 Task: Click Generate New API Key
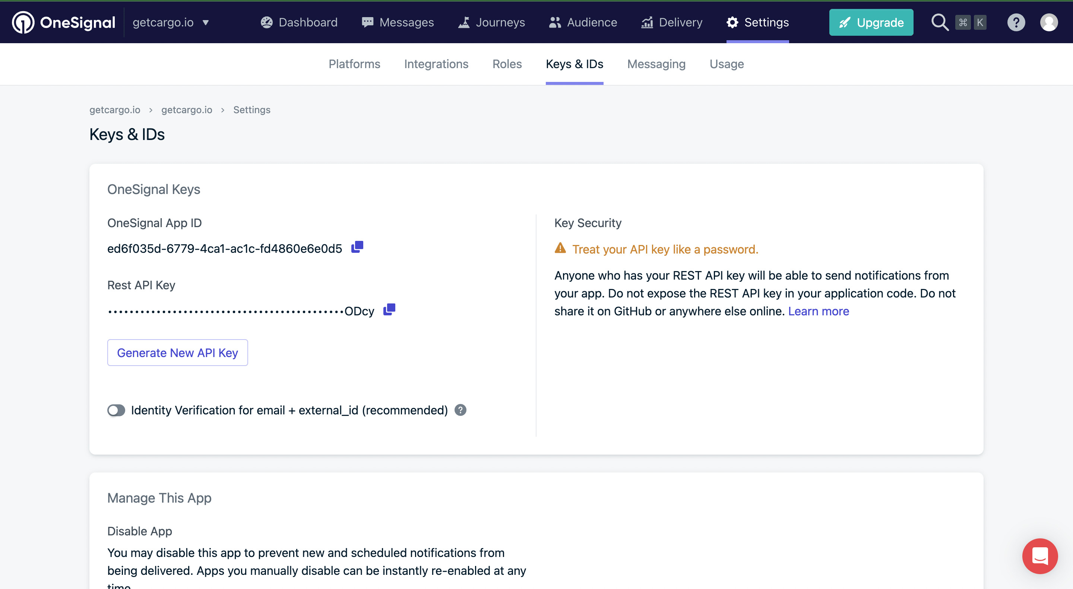(177, 353)
